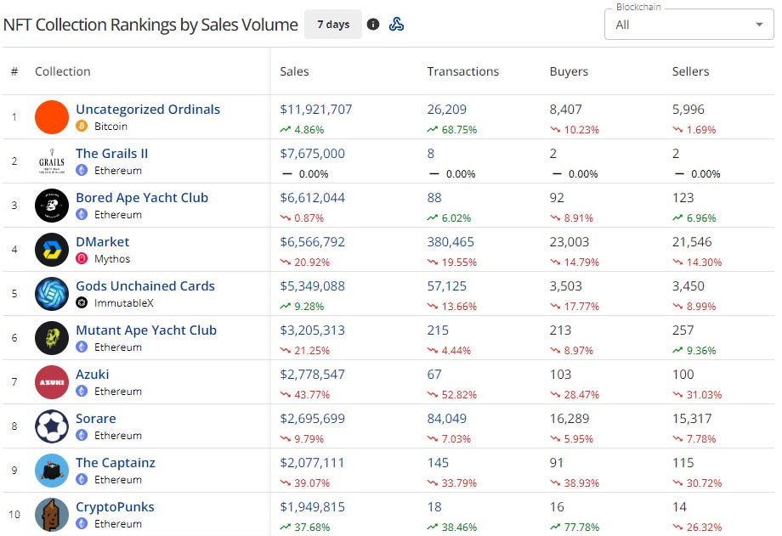Click the Sorare soccer ball logo
The height and width of the screenshot is (536, 782).
coord(52,426)
